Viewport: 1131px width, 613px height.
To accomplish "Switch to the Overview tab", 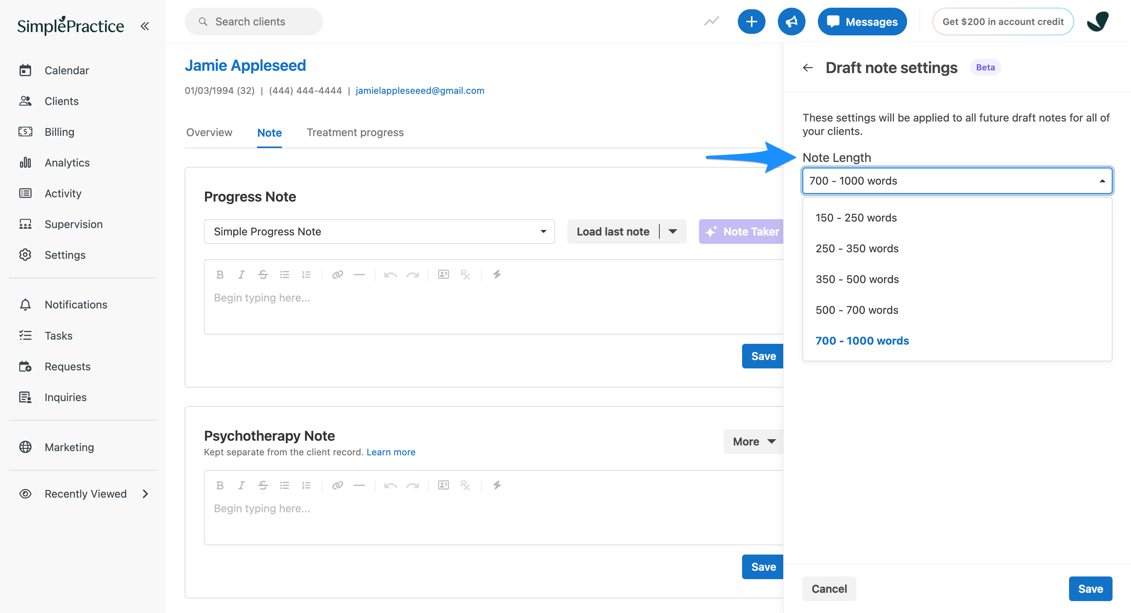I will (209, 133).
